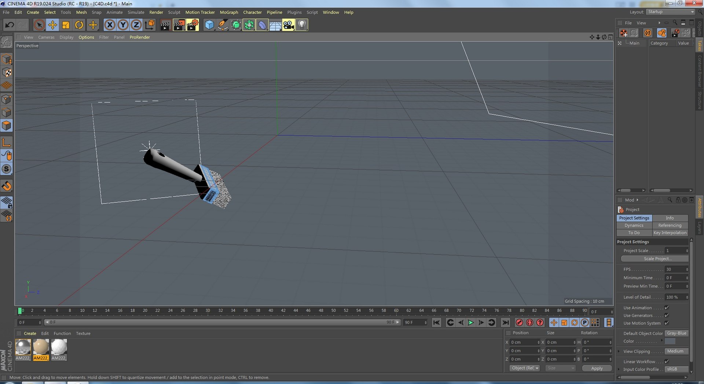This screenshot has height=384, width=704.
Task: Click the Undo arrow icon
Action: [x=10, y=25]
